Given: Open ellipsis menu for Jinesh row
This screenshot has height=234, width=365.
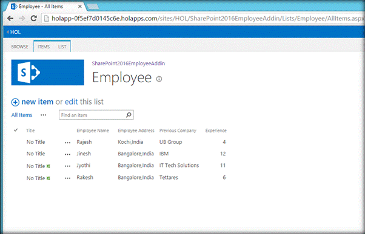Looking at the screenshot, I should [67, 154].
